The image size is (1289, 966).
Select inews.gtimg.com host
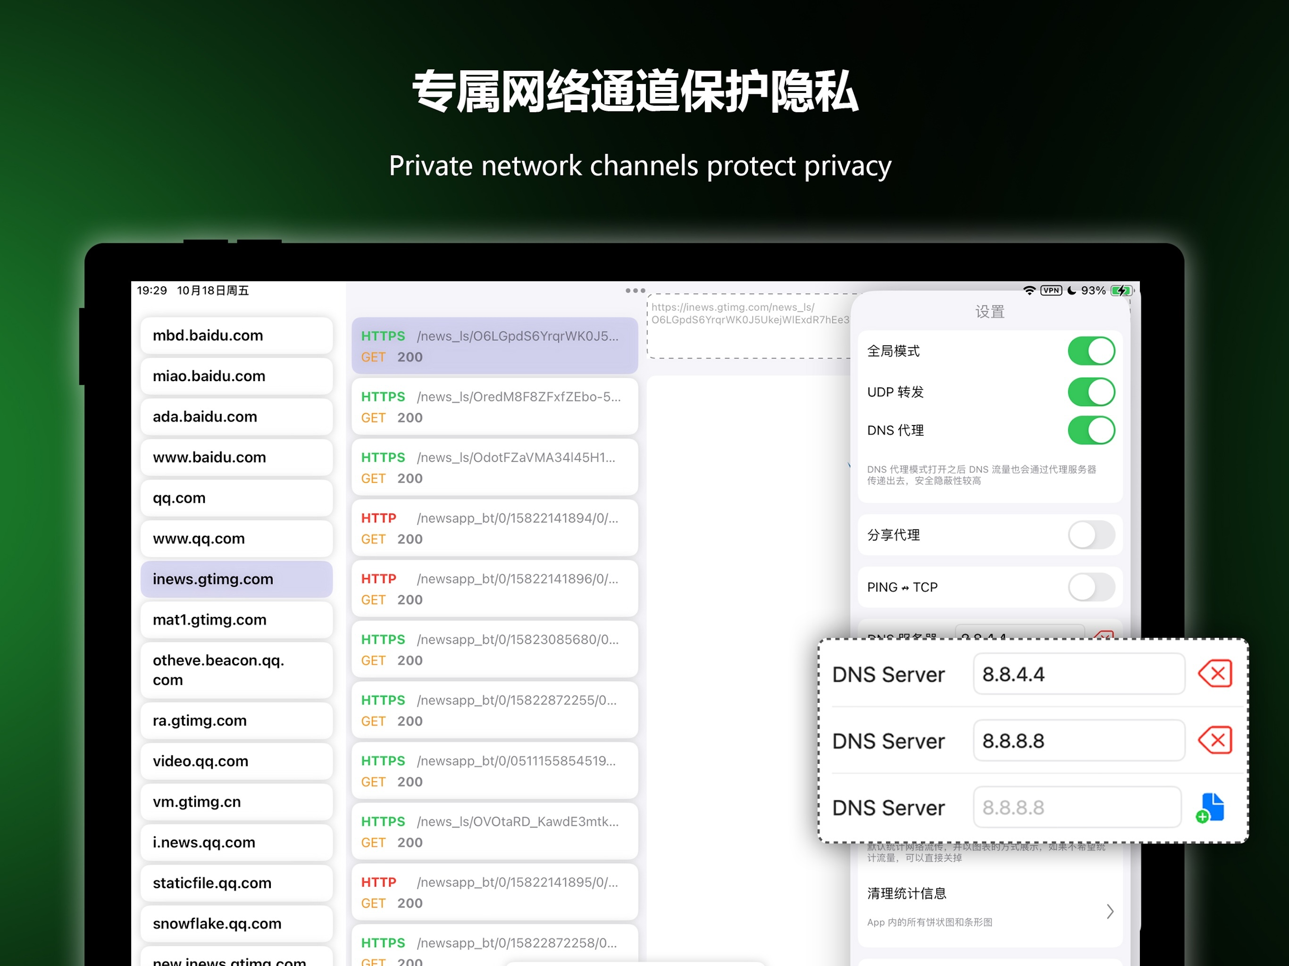pyautogui.click(x=236, y=579)
